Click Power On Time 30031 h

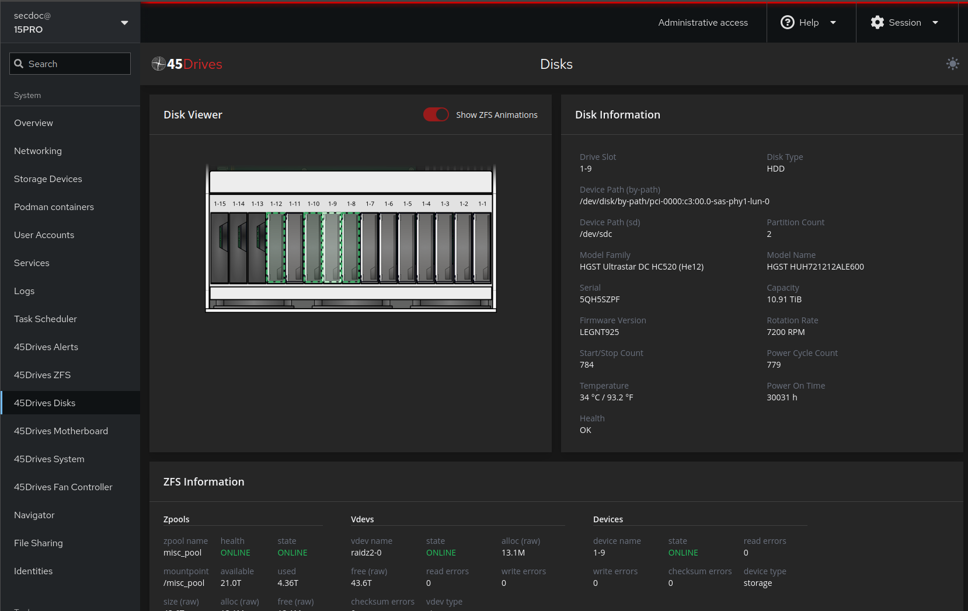tap(782, 397)
